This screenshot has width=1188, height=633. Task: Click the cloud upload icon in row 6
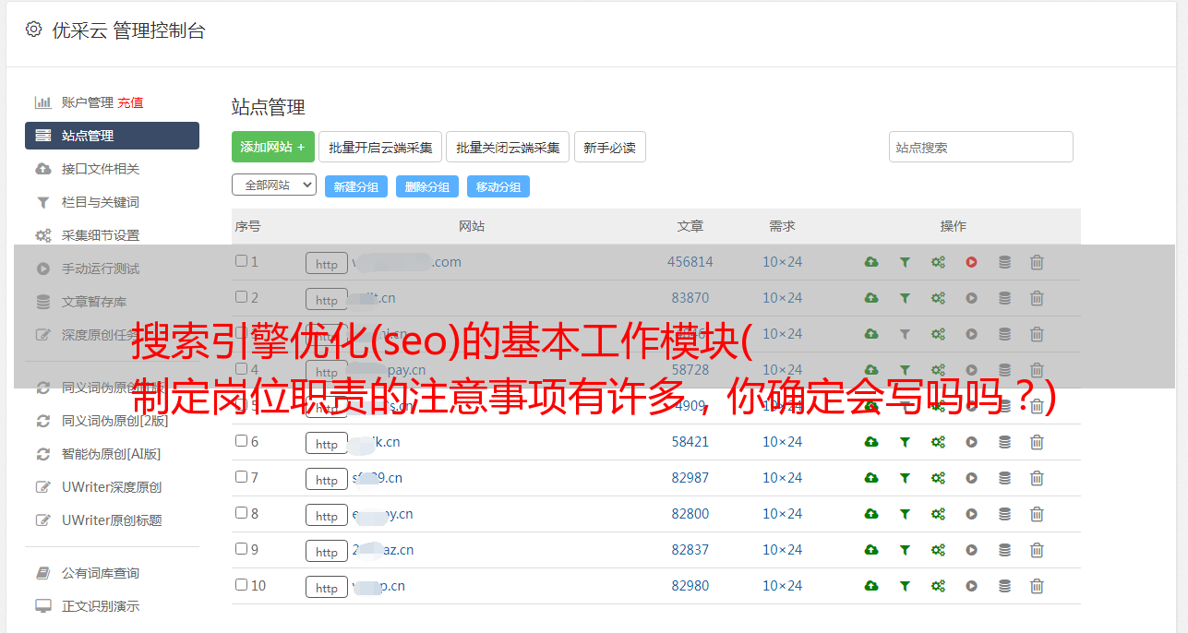pyautogui.click(x=871, y=442)
